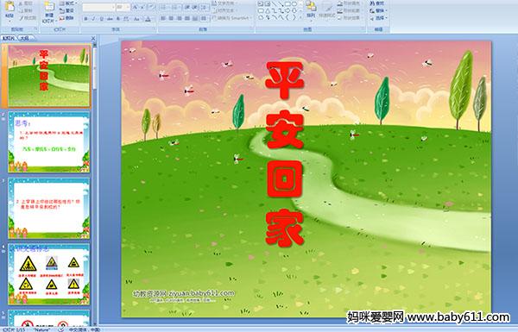This screenshot has height=332, width=518.
Task: Switch to the Slides pane tab
Action: coord(9,38)
